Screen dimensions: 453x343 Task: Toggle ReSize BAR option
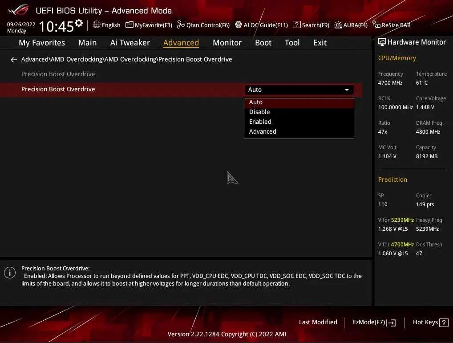click(x=392, y=25)
